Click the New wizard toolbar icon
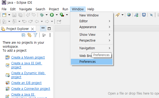Viewport: 159px width, 98px height. (4, 15)
